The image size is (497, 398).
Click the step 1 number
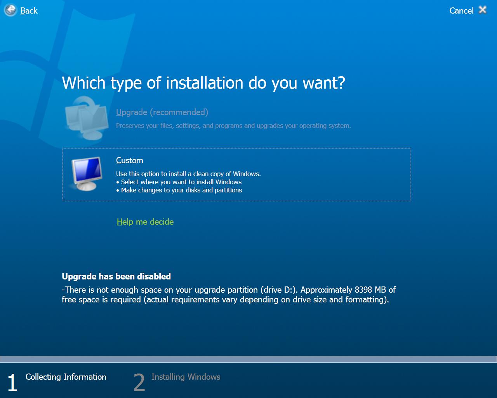(x=12, y=382)
